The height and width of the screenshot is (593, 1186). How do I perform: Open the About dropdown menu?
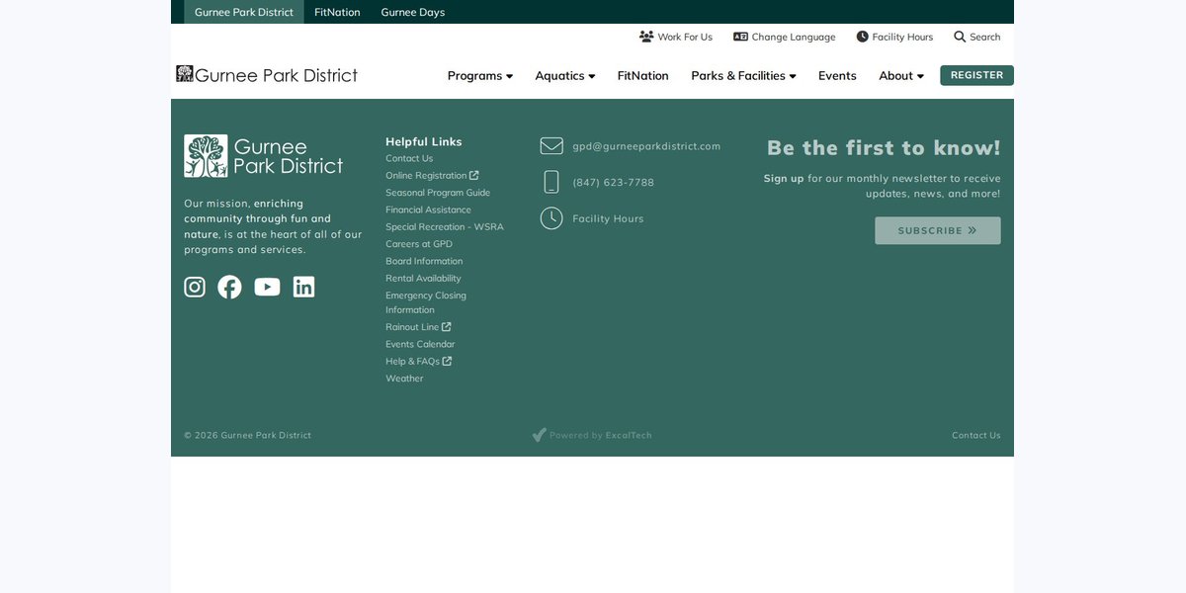[901, 76]
